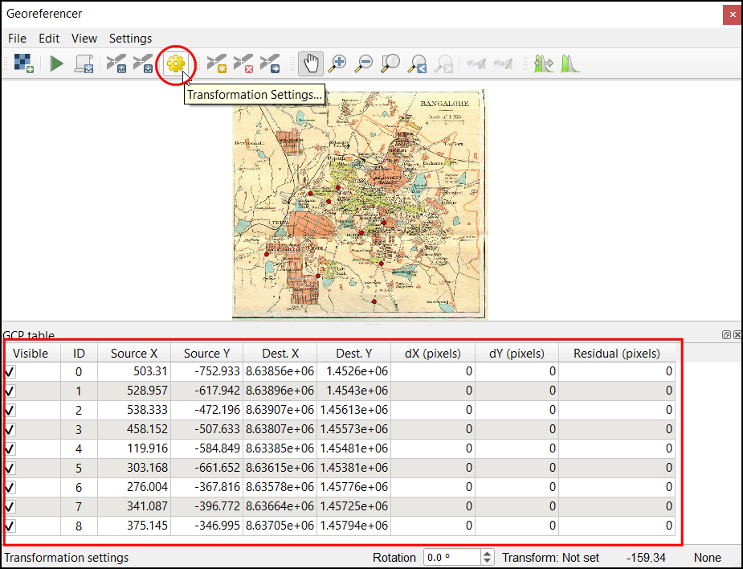Open the File menu
This screenshot has width=743, height=569.
click(x=17, y=39)
